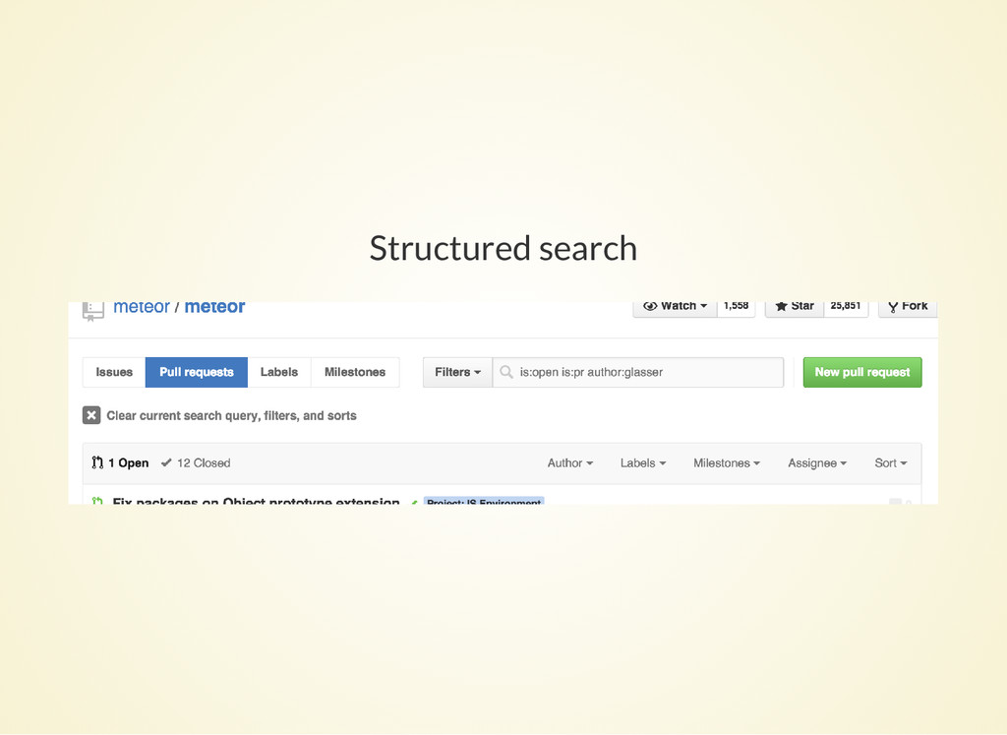Click the repository book icon
This screenshot has width=1007, height=735.
point(93,311)
